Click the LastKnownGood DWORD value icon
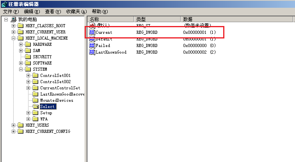The image size is (295, 162). 92,52
